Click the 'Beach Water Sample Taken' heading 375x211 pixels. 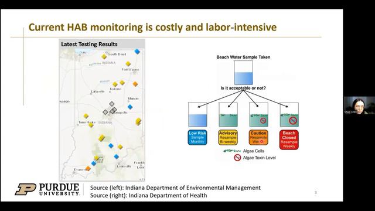point(243,57)
